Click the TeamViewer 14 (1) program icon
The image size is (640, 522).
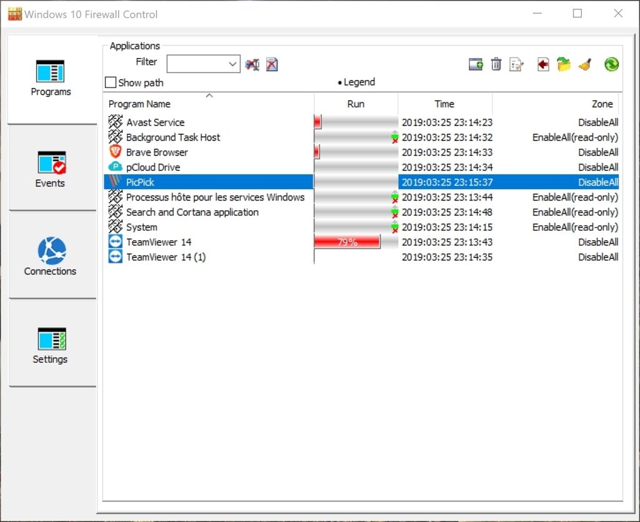(116, 257)
